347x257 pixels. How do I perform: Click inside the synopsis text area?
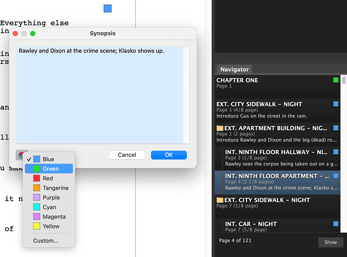point(100,95)
